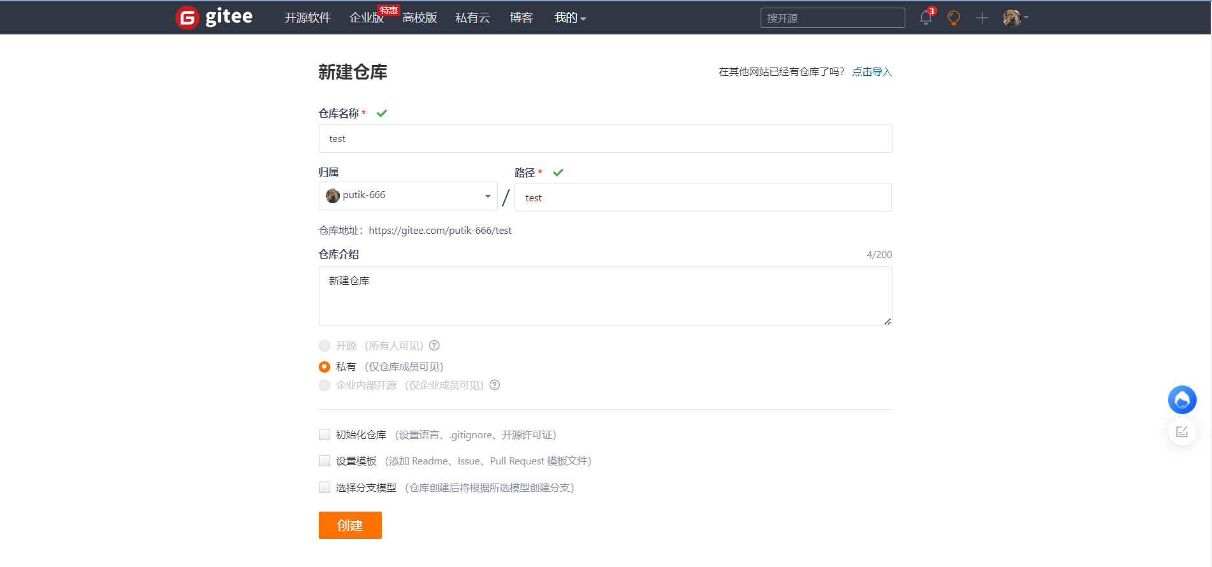The image size is (1212, 567).
Task: Click the orange lightbulb icon
Action: click(954, 18)
